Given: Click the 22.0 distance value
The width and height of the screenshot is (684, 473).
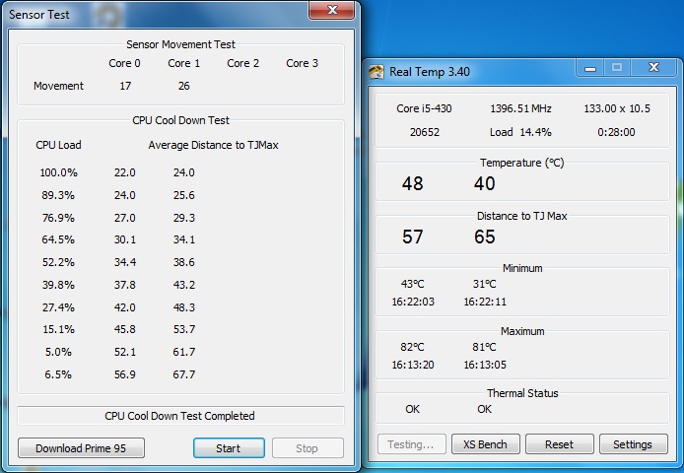Looking at the screenshot, I should click(125, 172).
